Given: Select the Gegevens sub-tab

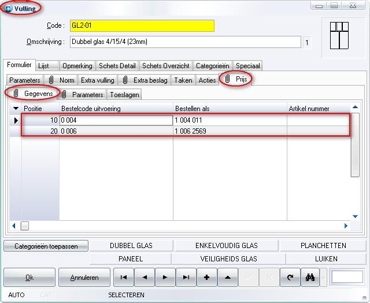Looking at the screenshot, I should pos(32,94).
